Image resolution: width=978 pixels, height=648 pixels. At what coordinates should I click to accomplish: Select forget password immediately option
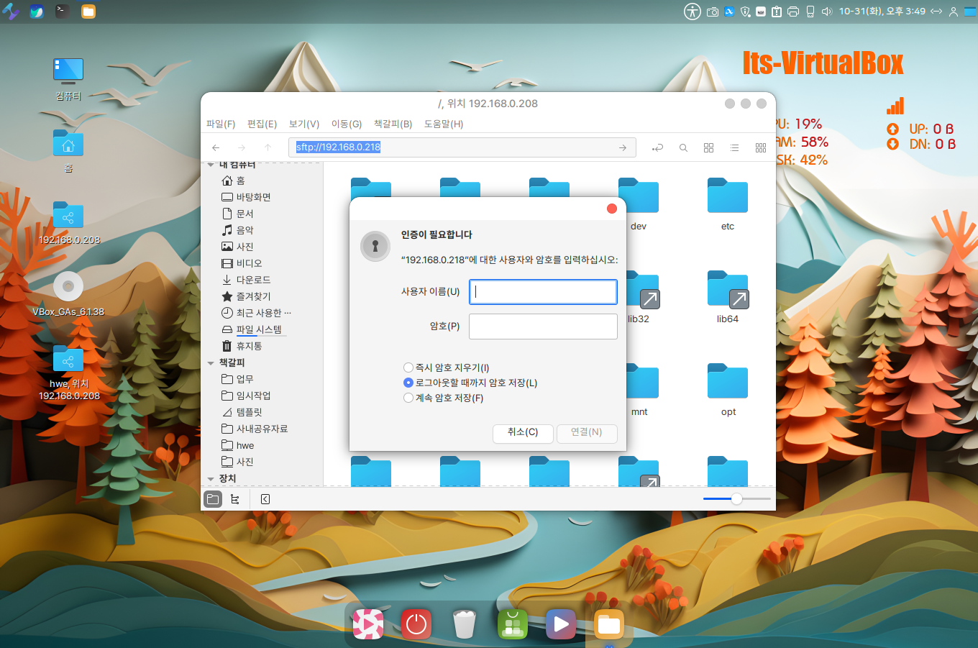(408, 368)
